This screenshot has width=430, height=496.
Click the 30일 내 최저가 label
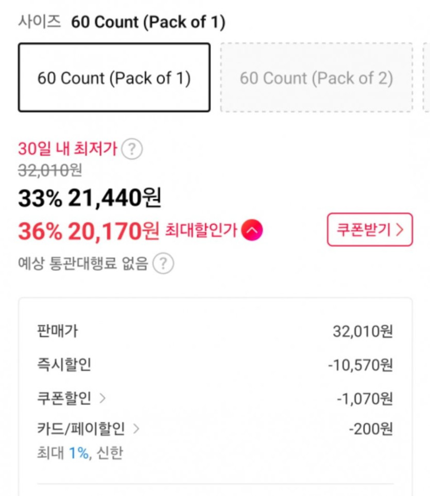[67, 150]
